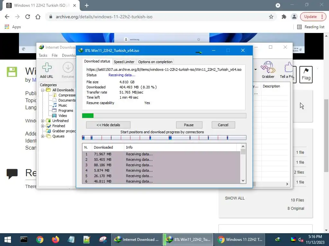329x246 pixels.
Task: Bookmark this page with the star
Action: pyautogui.click(x=271, y=17)
